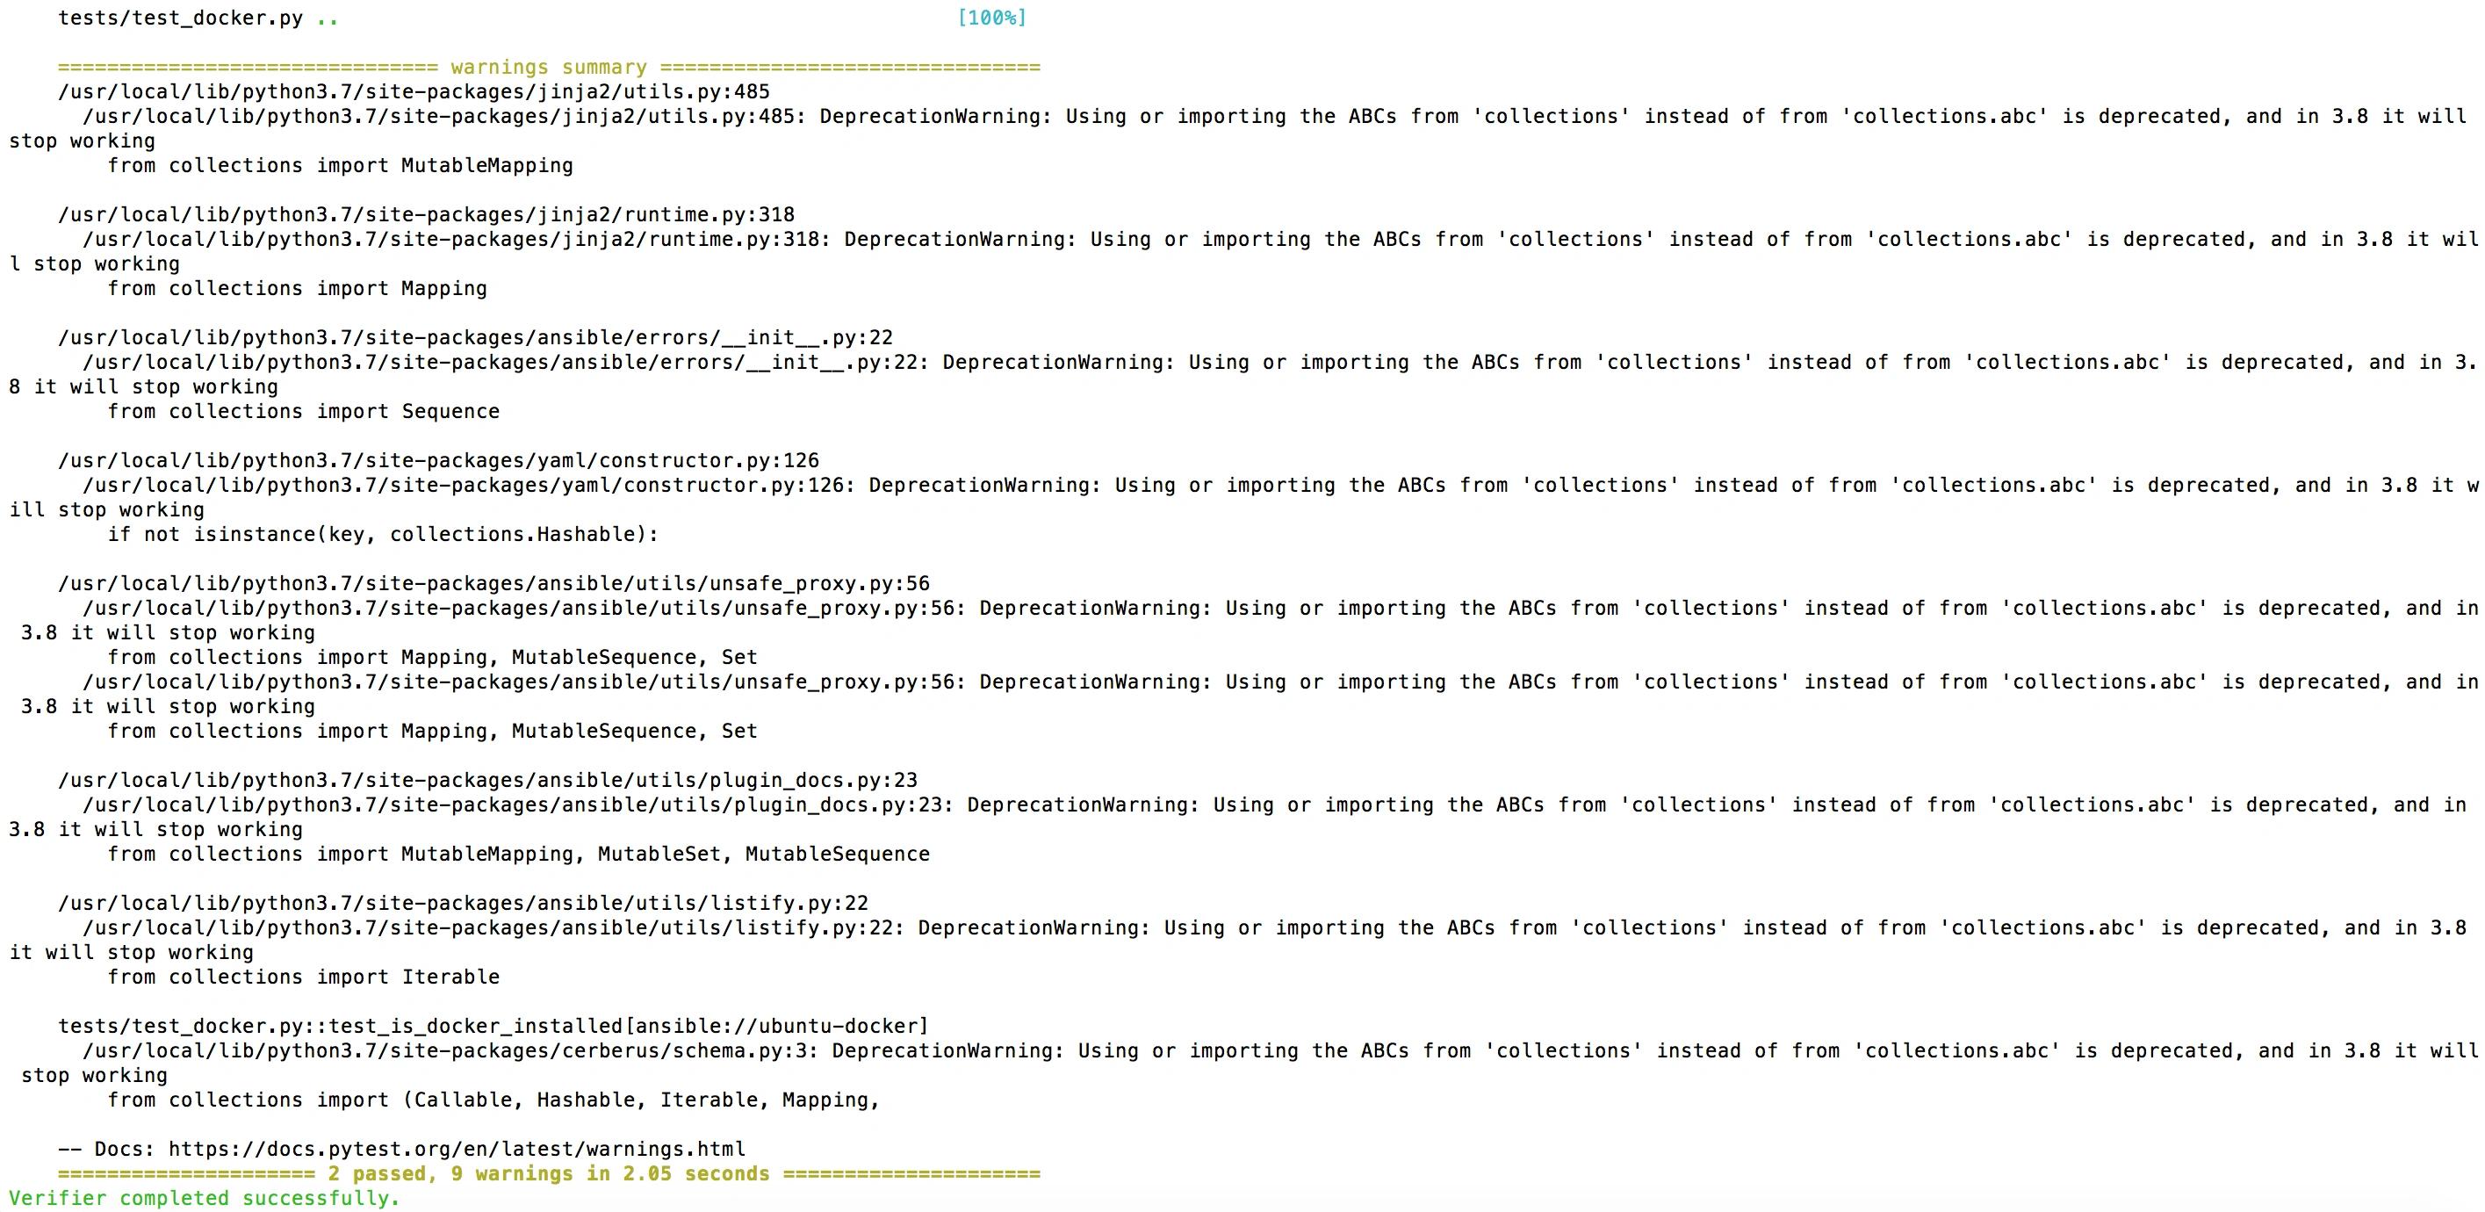
Task: Click 'from collections import MutableMapping' line
Action: point(341,166)
